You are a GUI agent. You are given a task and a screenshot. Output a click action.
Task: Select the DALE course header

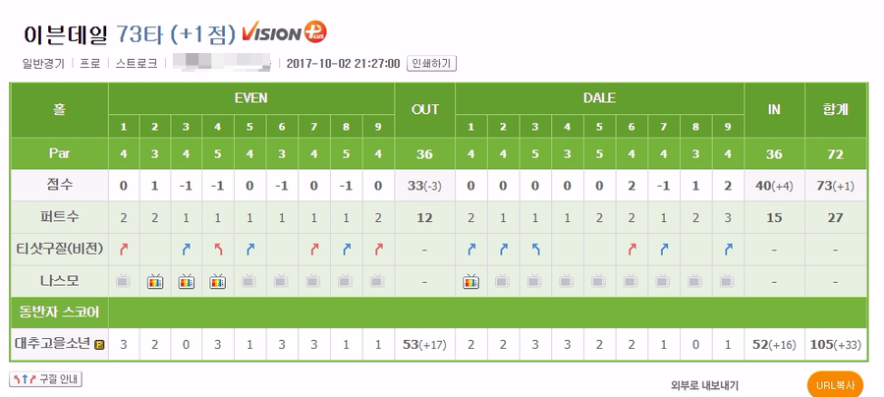[x=598, y=98]
